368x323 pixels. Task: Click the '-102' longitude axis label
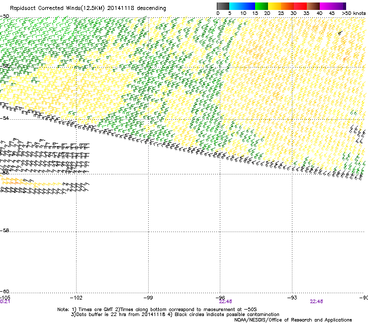click(76, 298)
